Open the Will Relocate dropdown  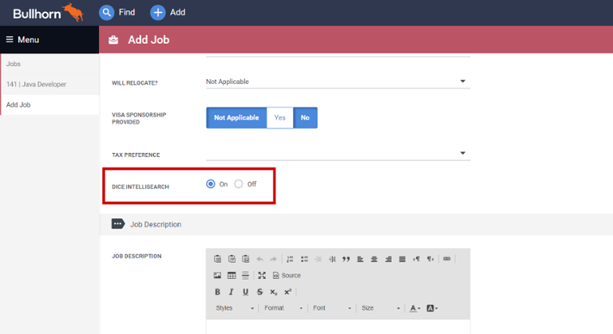(x=462, y=81)
